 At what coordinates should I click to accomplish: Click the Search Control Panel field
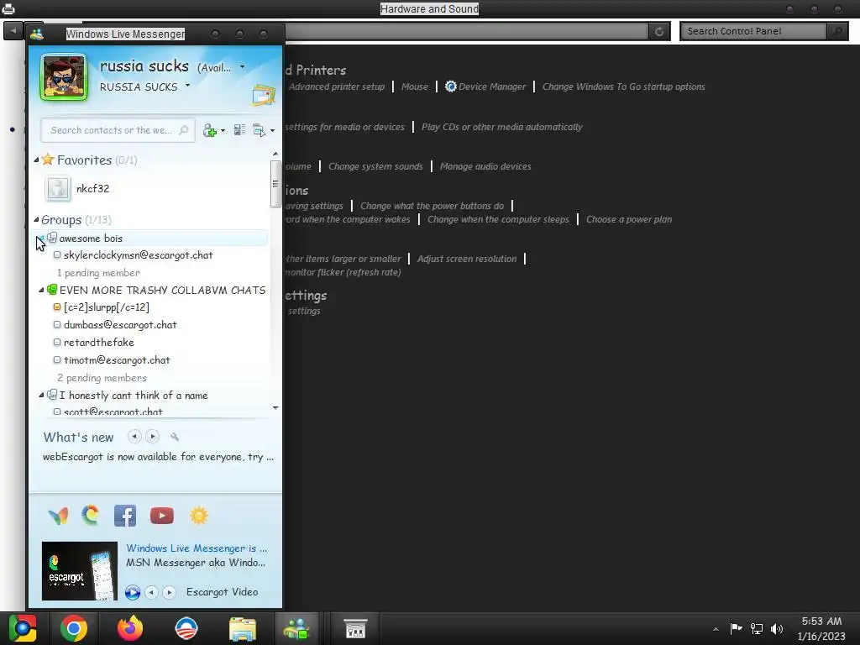click(753, 31)
